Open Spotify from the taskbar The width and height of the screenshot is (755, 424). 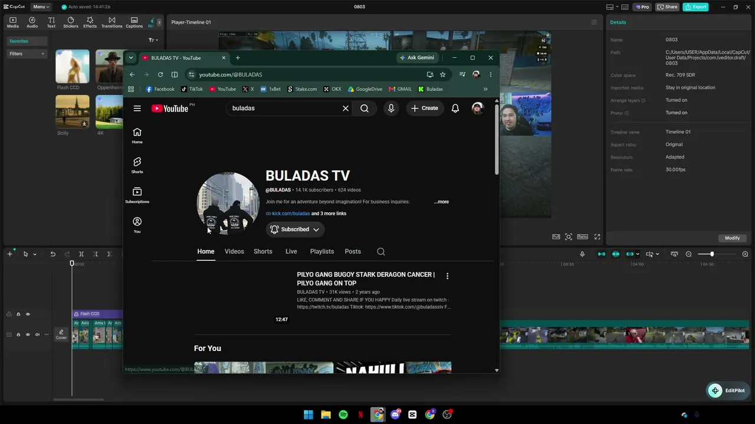pos(343,415)
